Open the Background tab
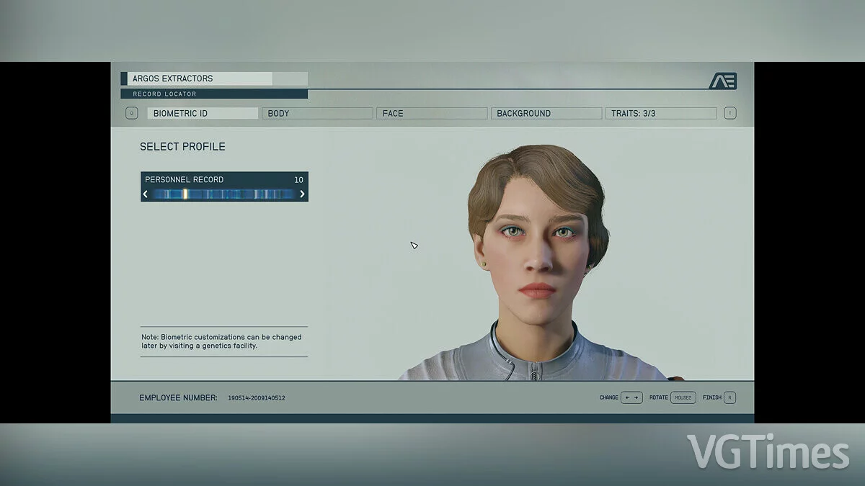The height and width of the screenshot is (486, 865). coord(546,113)
